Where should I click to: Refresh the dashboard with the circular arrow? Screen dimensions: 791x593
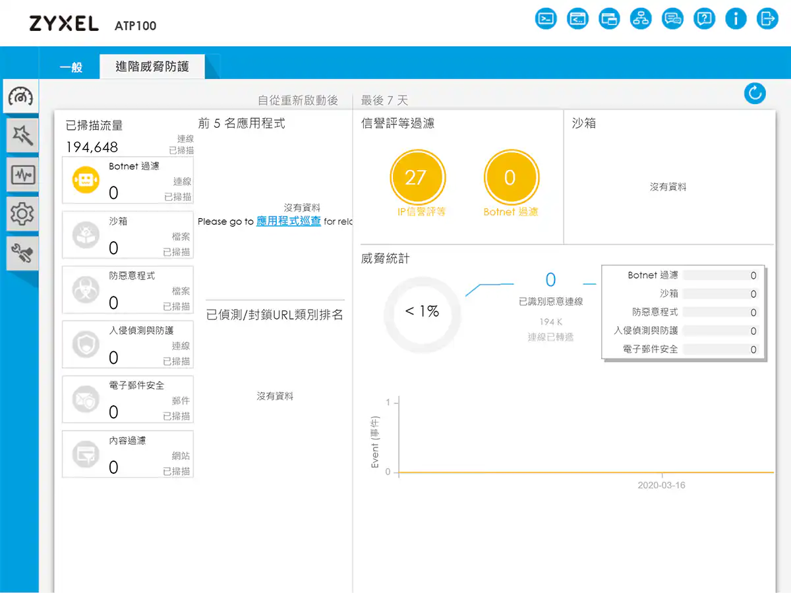point(754,94)
